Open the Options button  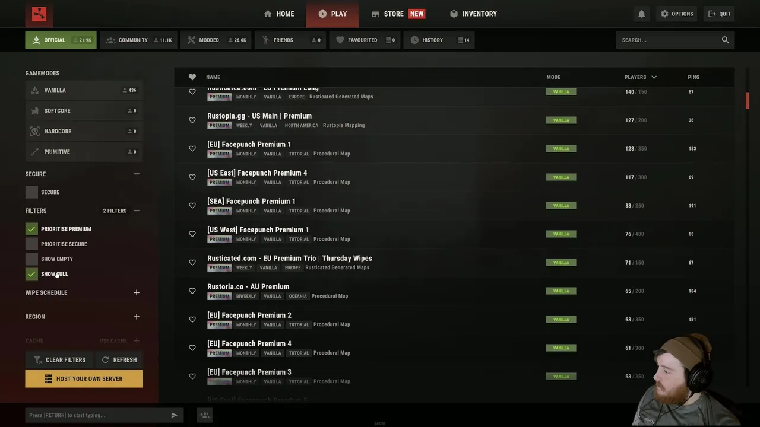click(677, 14)
